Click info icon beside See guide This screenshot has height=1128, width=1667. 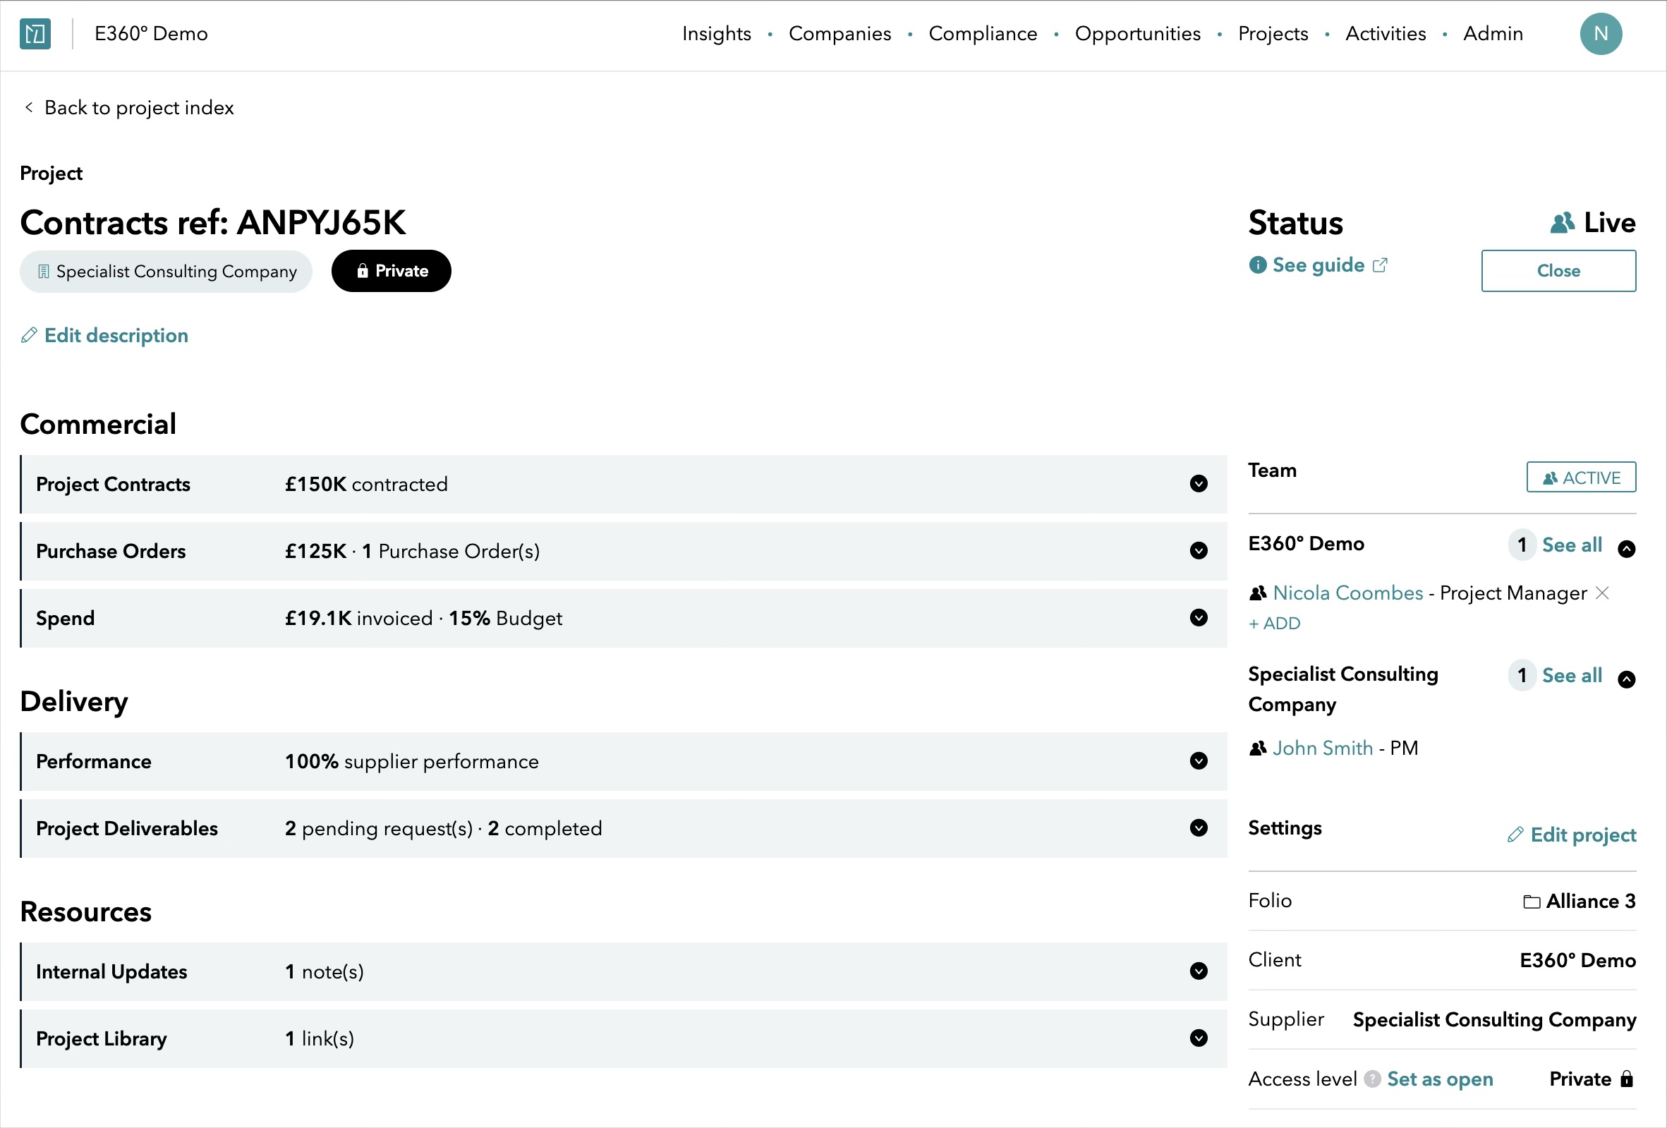tap(1257, 265)
